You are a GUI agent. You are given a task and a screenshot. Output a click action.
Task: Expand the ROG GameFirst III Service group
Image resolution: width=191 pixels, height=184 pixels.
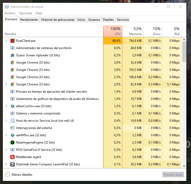6,150
